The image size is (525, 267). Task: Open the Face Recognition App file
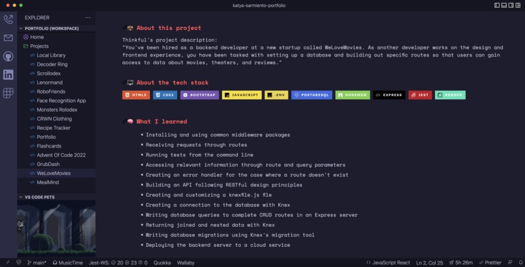tap(56, 101)
